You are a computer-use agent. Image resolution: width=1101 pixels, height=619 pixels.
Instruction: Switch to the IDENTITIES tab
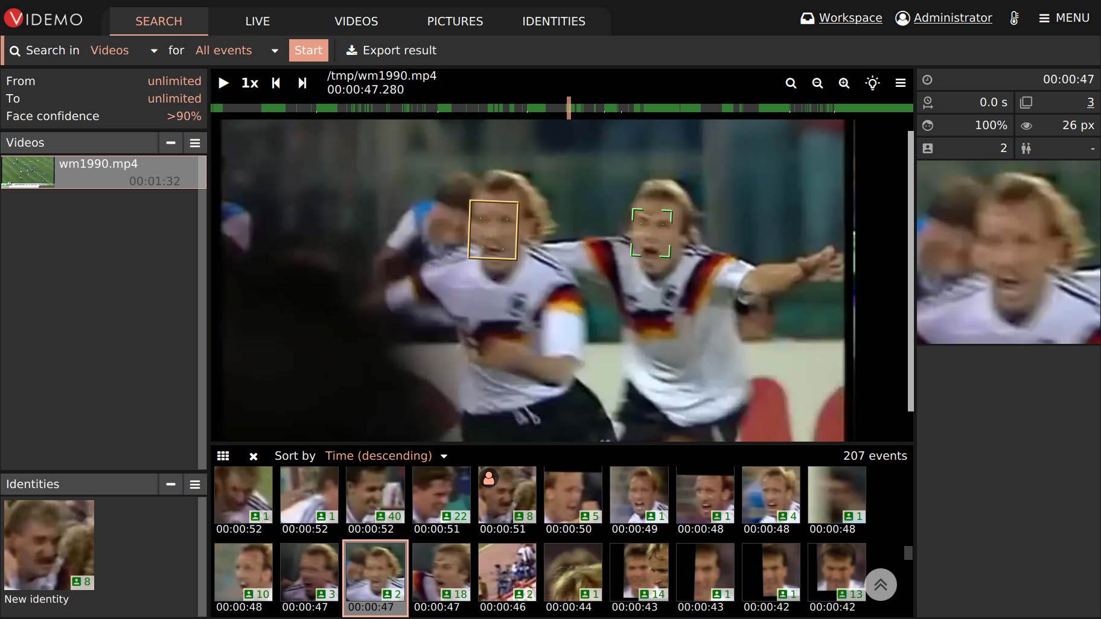[x=554, y=21]
